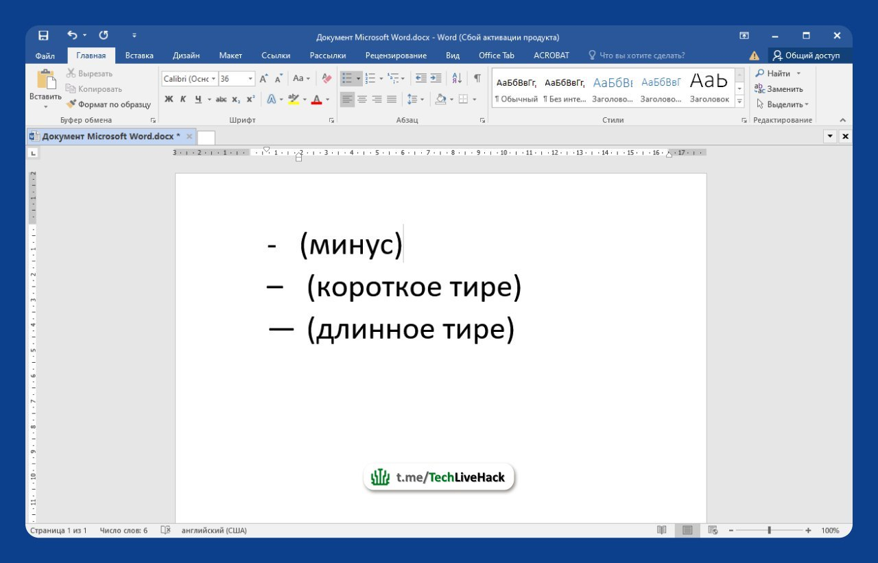878x563 pixels.
Task: Sort text with А-Я icon
Action: (457, 78)
